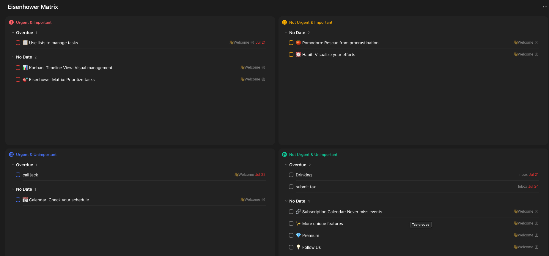Open 'Kanban, Timeline View: Visual management' task
549x256 pixels.
tap(71, 68)
